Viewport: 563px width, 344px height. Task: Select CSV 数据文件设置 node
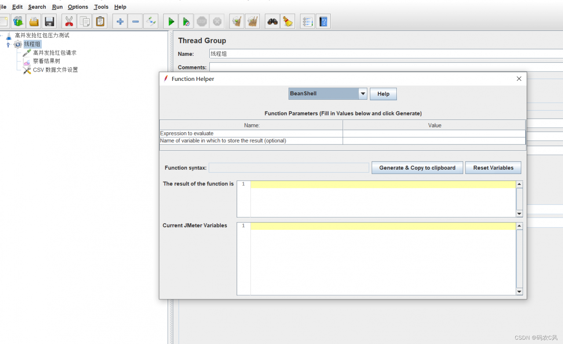(55, 70)
